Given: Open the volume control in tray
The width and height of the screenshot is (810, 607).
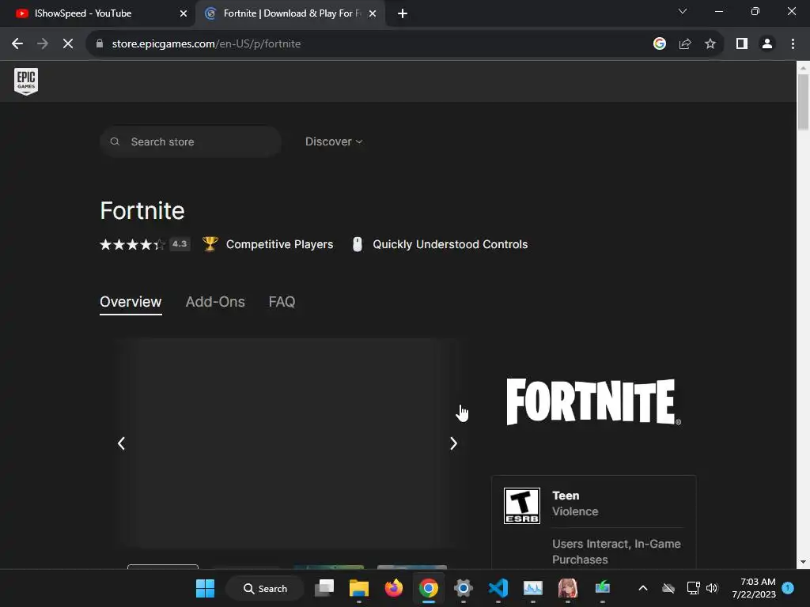Looking at the screenshot, I should [x=712, y=588].
